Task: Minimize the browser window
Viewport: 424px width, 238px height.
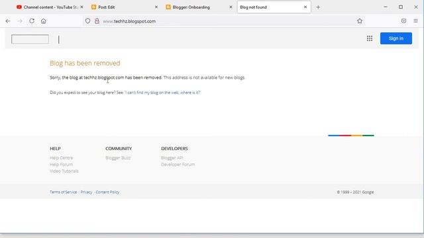Action: point(386,7)
